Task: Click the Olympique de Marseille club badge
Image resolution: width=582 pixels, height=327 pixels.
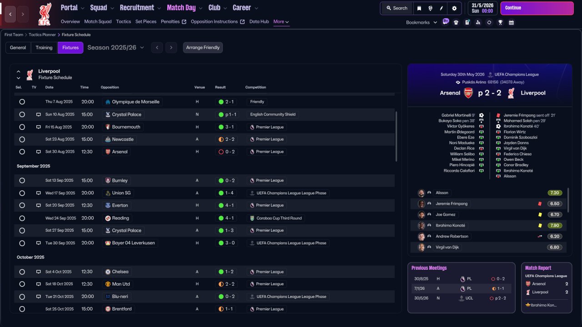Action: click(108, 102)
